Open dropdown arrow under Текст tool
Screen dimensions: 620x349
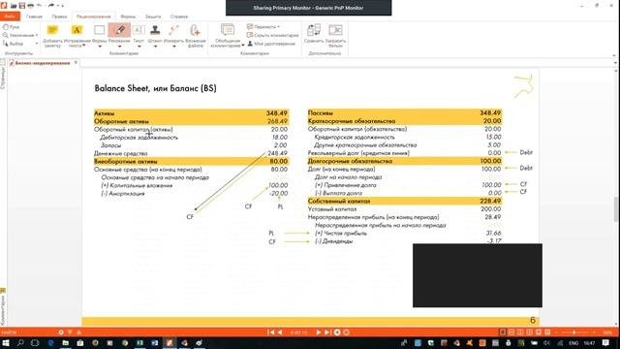pyautogui.click(x=139, y=47)
